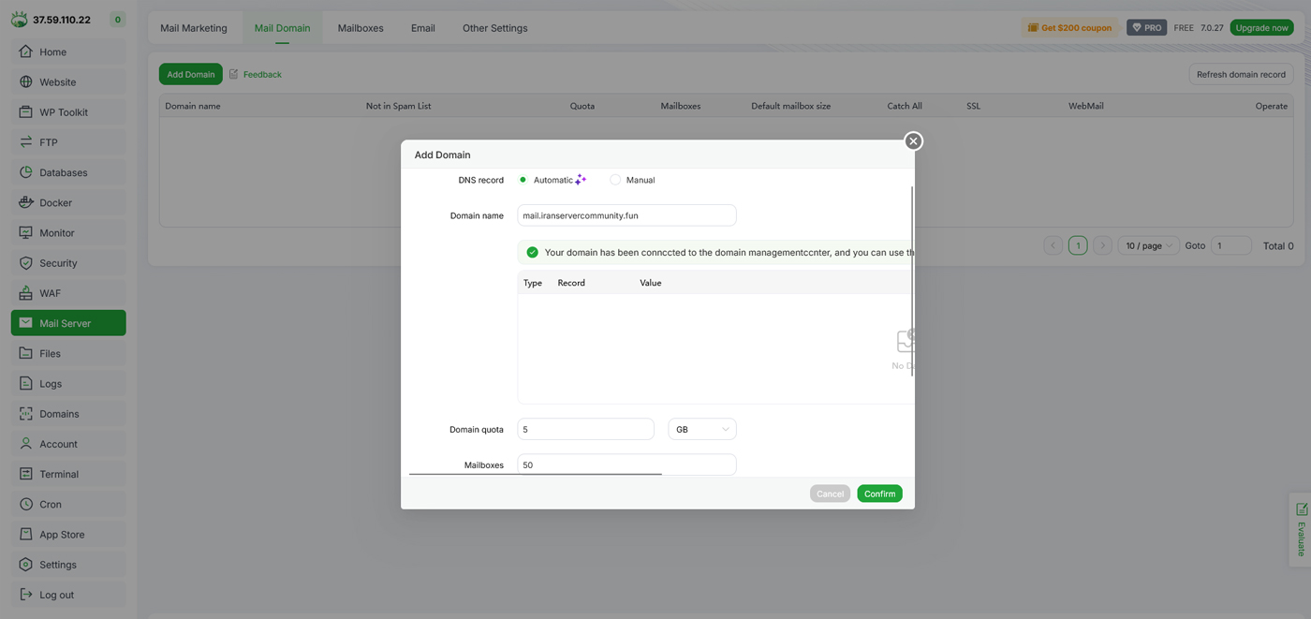Click Refresh domain record button
1311x619 pixels.
1241,74
